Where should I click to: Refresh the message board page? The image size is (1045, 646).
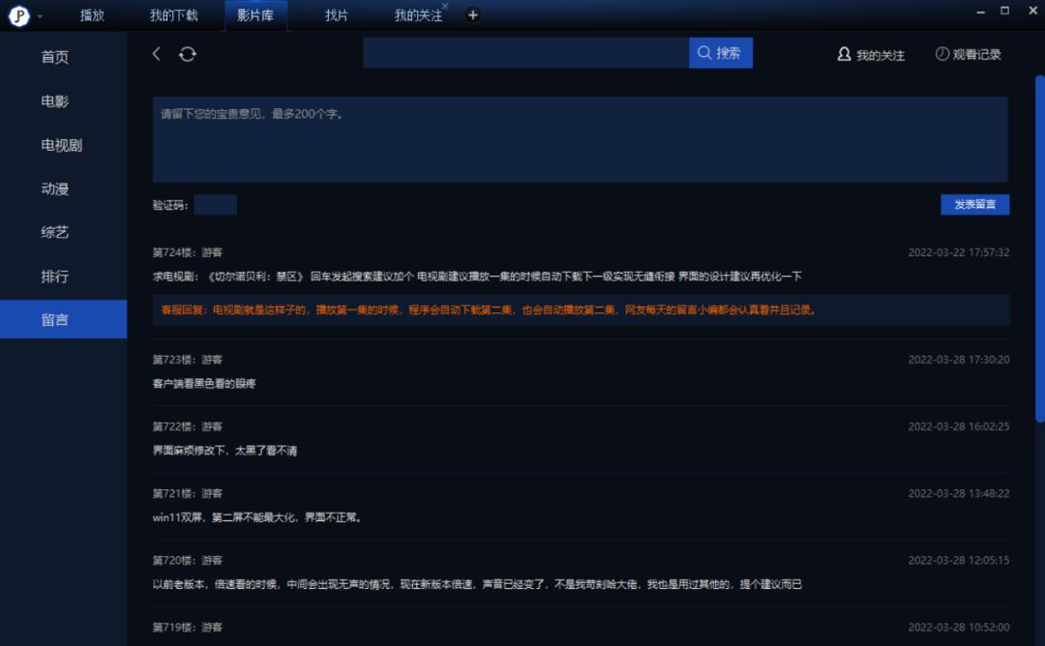[187, 54]
